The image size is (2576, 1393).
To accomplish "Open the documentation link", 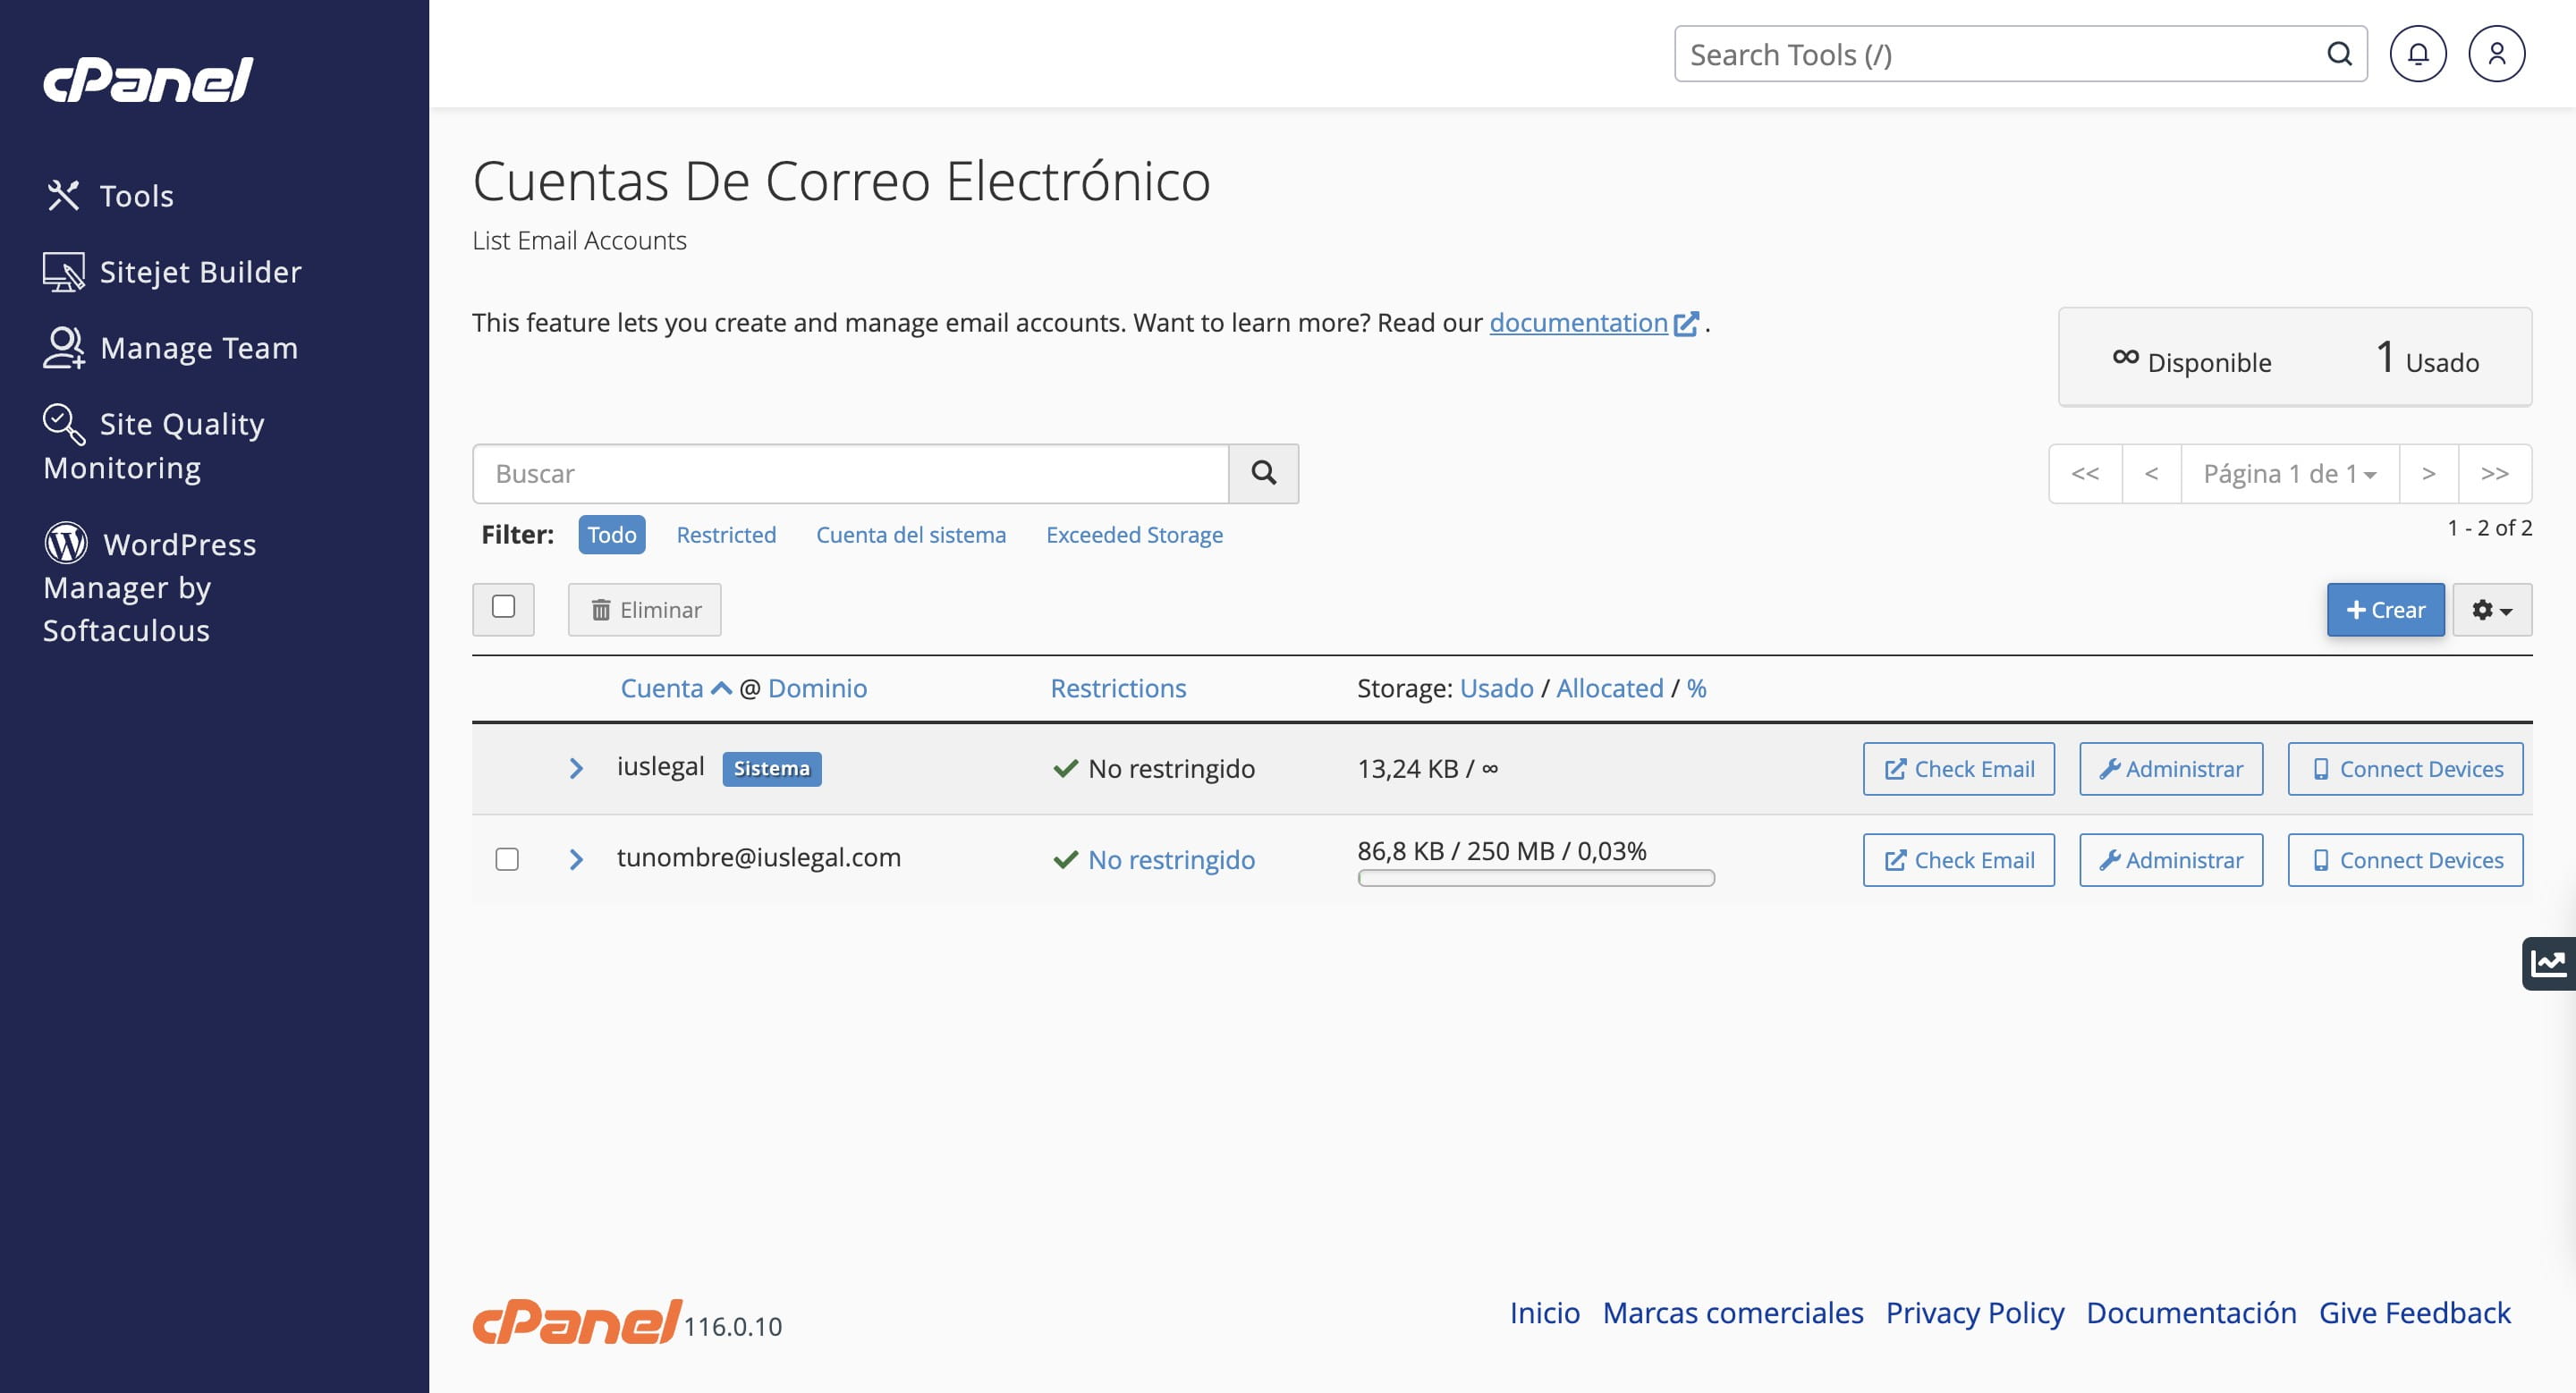I will coord(1578,323).
